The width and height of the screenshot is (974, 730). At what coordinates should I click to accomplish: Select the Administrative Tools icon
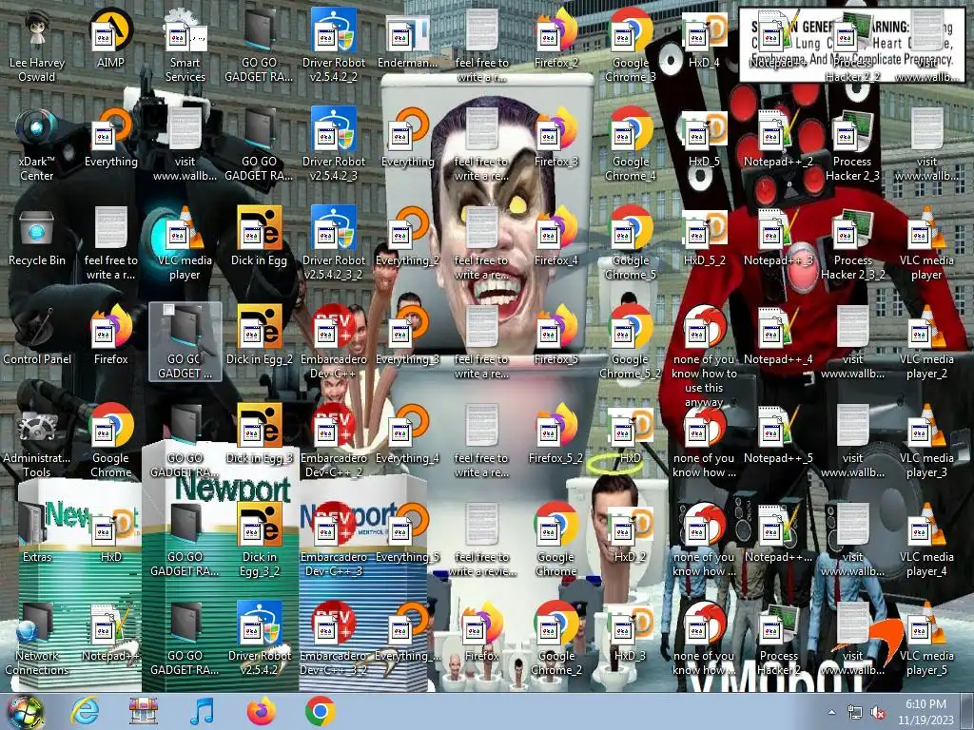tap(37, 441)
